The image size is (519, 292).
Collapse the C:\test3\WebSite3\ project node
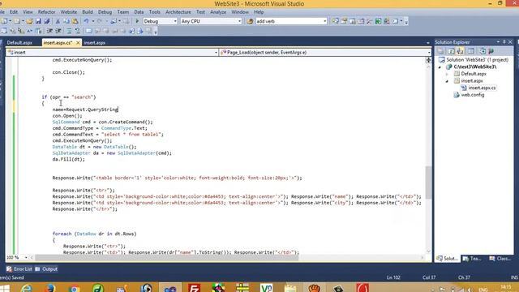click(x=440, y=67)
